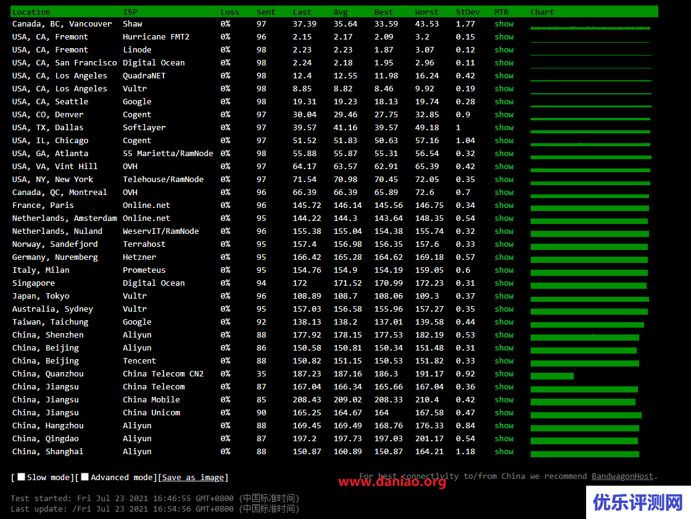Show MTR for Singapore Digital Ocean row
The height and width of the screenshot is (519, 691).
503,283
